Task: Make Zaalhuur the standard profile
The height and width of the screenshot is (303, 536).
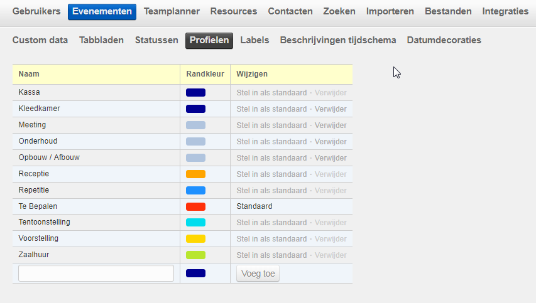Action: [x=271, y=255]
